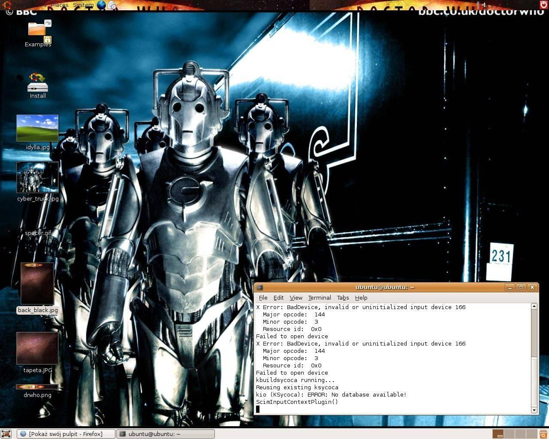The height and width of the screenshot is (439, 549).
Task: Launch the web browser globe icon
Action: point(102,5)
